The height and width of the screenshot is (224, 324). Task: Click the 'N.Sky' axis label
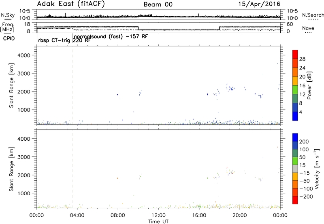pyautogui.click(x=8, y=15)
